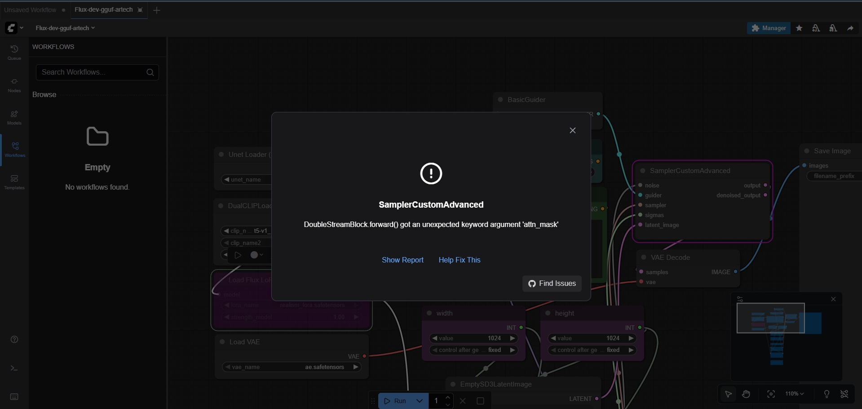
Task: Click the minimap settings sliders icon
Action: tap(740, 299)
